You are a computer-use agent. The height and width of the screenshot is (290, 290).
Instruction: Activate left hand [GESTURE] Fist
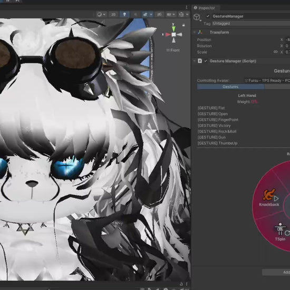click(211, 108)
